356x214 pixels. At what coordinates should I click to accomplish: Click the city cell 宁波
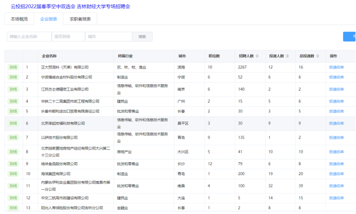click(x=181, y=77)
